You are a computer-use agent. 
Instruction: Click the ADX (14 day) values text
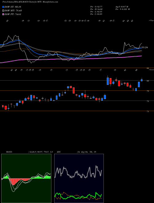click(x=87, y=152)
